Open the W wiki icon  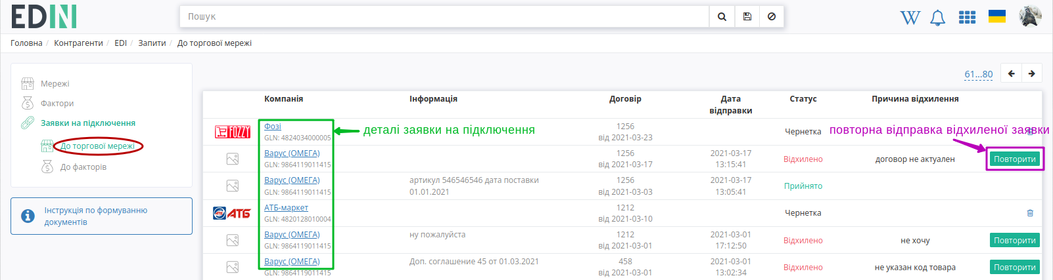pos(910,18)
